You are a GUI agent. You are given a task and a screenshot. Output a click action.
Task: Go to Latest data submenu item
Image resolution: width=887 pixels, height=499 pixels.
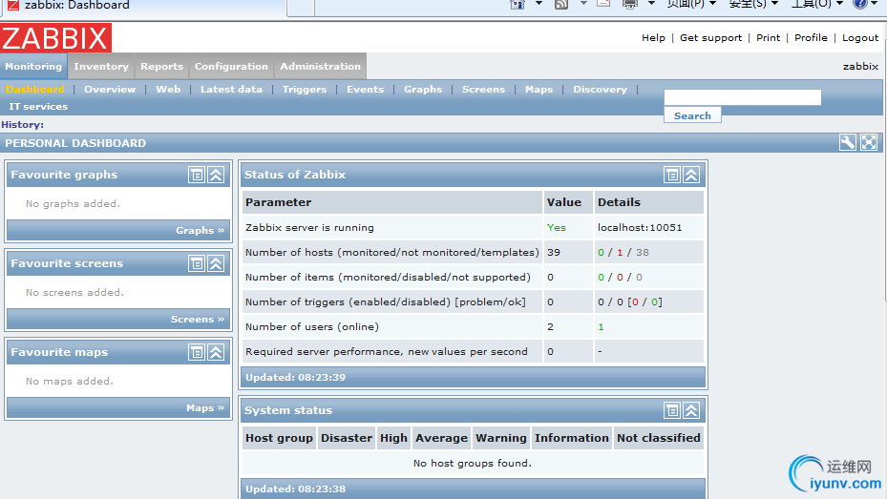pyautogui.click(x=231, y=90)
